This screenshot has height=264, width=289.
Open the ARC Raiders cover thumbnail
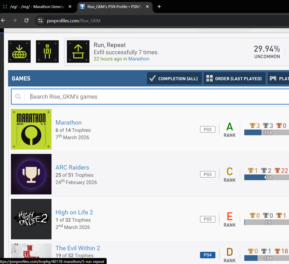31,174
